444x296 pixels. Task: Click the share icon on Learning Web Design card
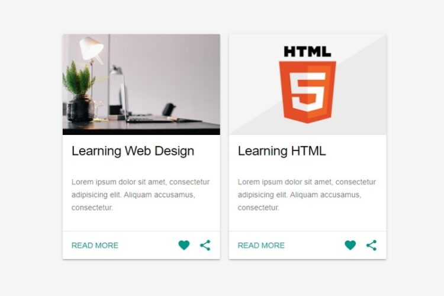pos(205,245)
